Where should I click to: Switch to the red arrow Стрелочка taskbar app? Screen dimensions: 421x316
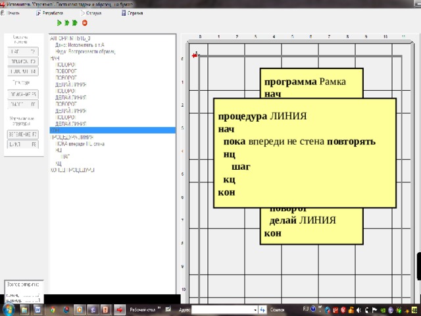[x=120, y=310]
